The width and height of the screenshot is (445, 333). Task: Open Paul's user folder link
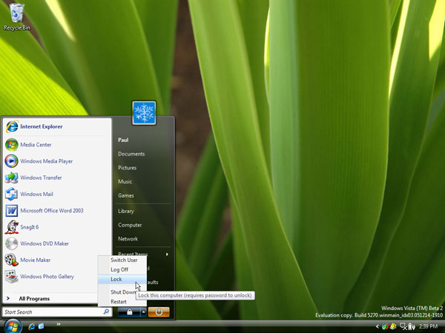point(123,140)
